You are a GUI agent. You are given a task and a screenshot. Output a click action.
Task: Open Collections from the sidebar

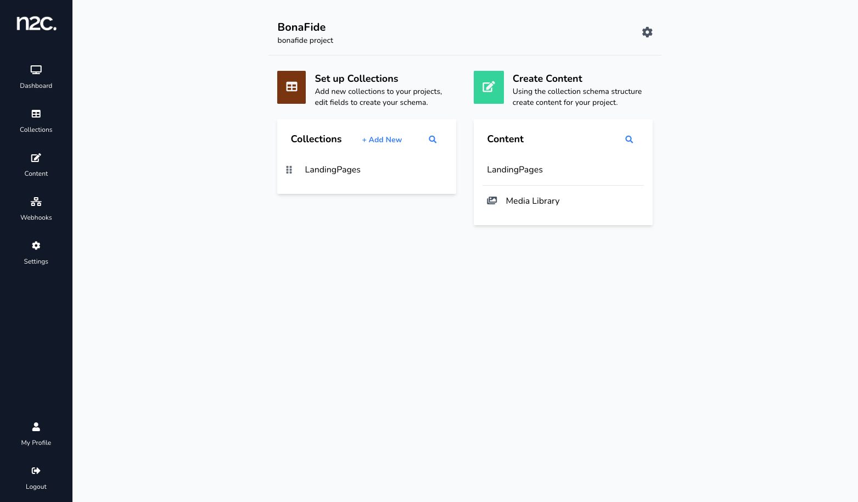pos(36,121)
